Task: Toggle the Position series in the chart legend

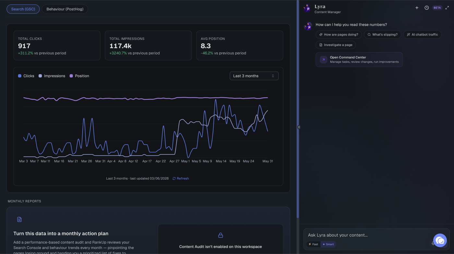Action: (79, 76)
